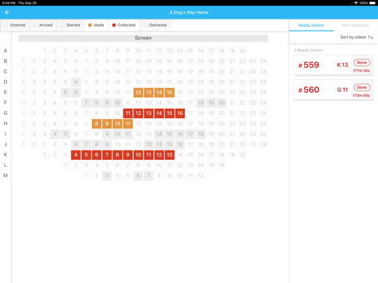
Task: Select seat 20 in row A
Action: (242, 51)
